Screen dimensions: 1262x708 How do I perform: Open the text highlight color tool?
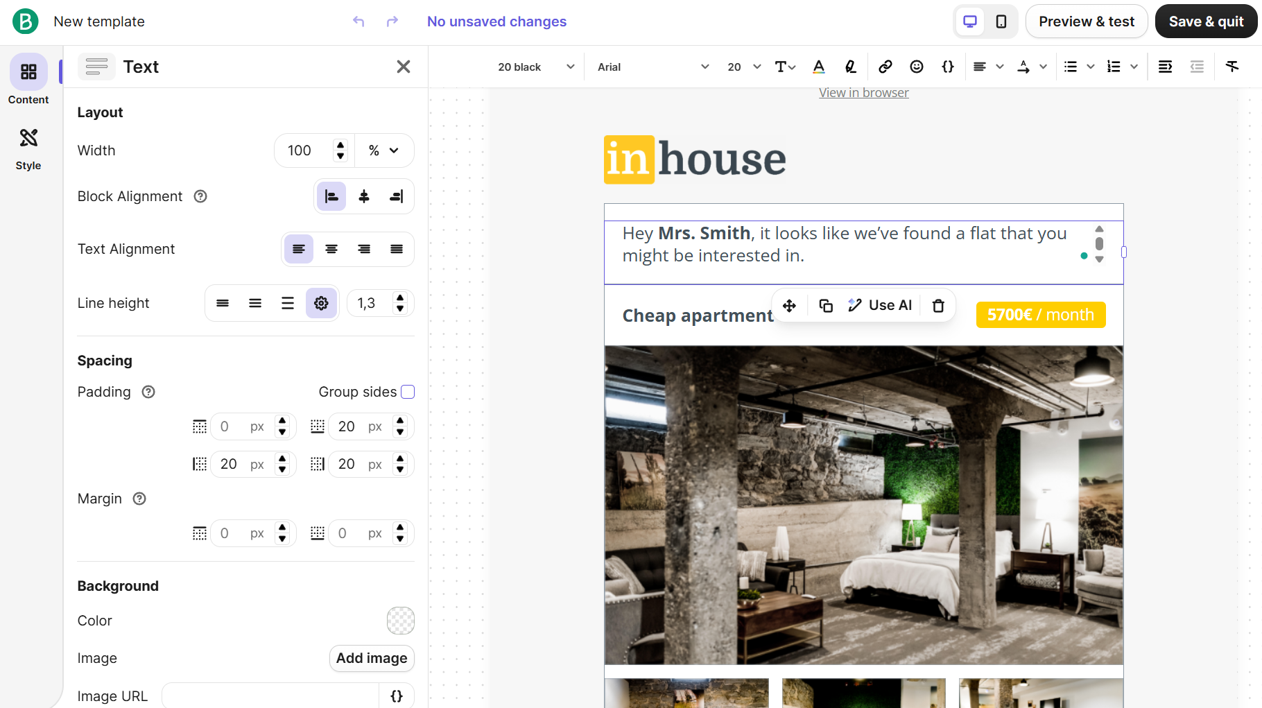click(x=851, y=67)
